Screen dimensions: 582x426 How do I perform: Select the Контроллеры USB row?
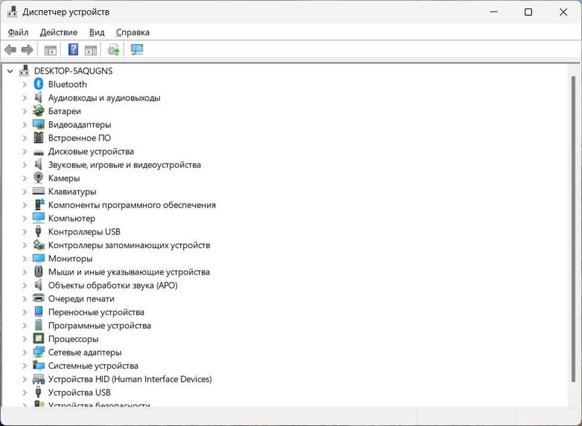coord(84,232)
